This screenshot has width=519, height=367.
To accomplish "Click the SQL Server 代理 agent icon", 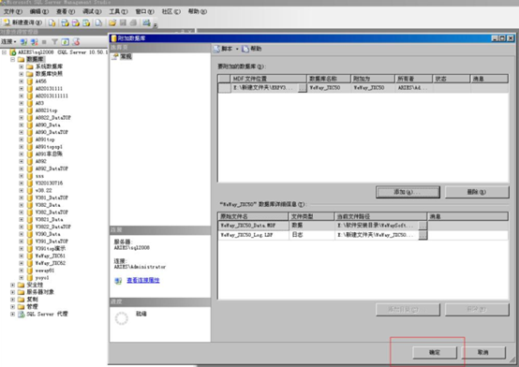I will pyautogui.click(x=22, y=314).
